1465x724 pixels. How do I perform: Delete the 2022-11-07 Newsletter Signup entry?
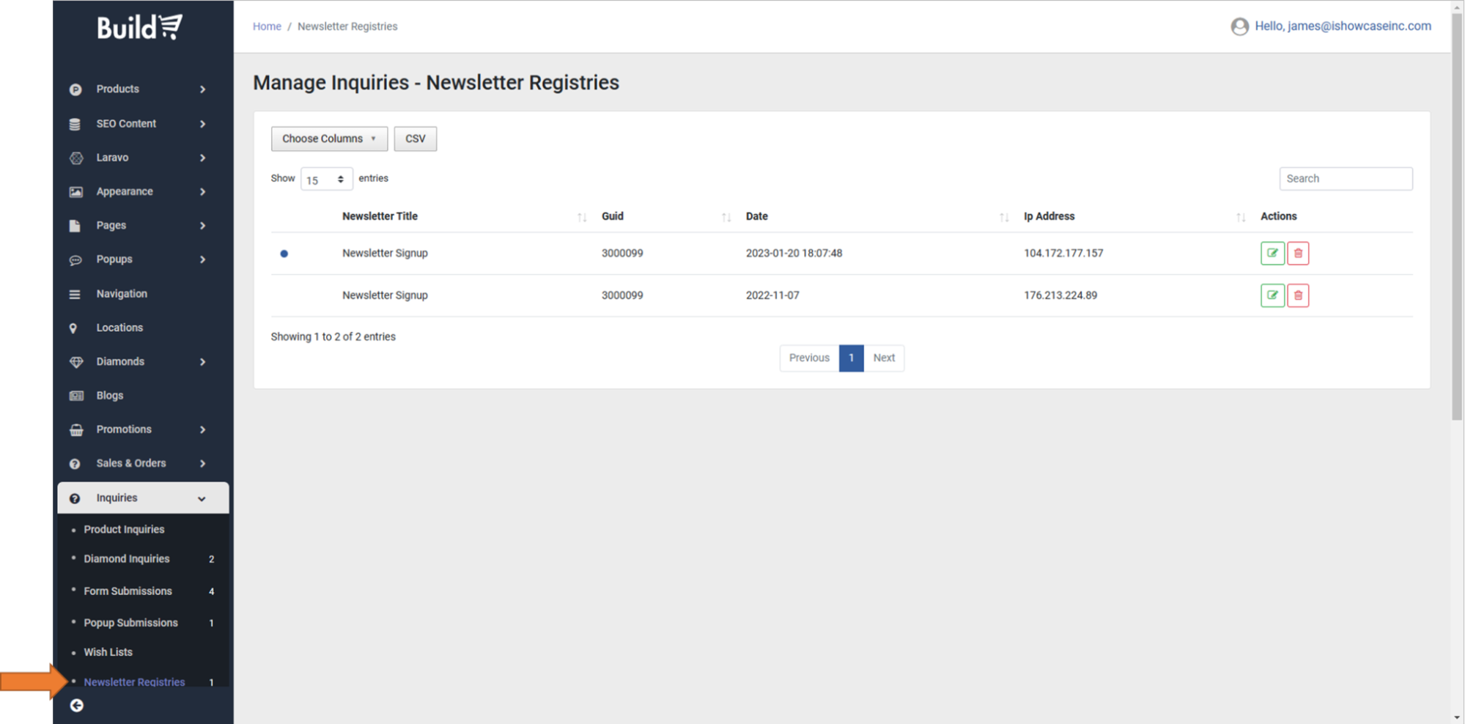point(1298,295)
